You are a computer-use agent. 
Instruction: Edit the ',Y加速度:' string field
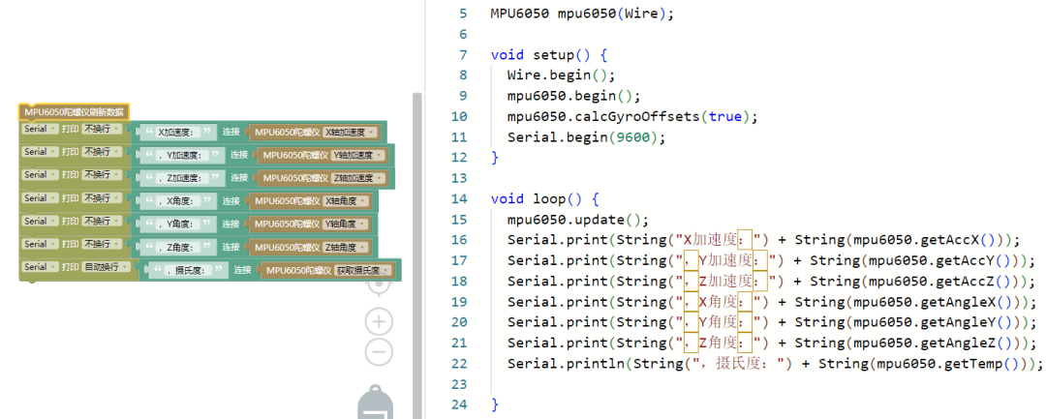(183, 155)
